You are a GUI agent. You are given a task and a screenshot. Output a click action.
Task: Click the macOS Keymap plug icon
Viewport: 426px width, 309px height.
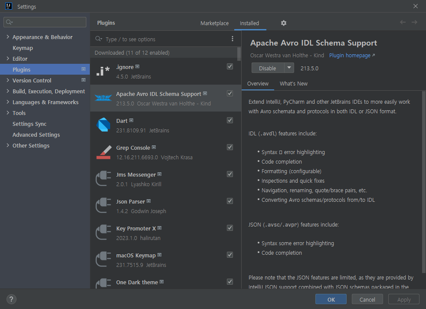[103, 259]
